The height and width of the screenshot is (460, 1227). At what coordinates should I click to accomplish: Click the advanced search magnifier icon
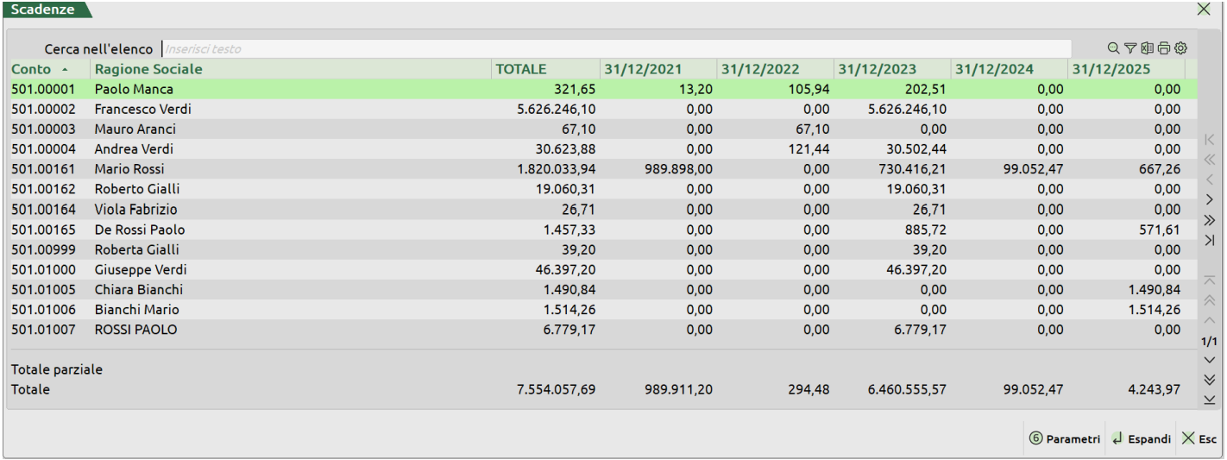click(x=1113, y=48)
